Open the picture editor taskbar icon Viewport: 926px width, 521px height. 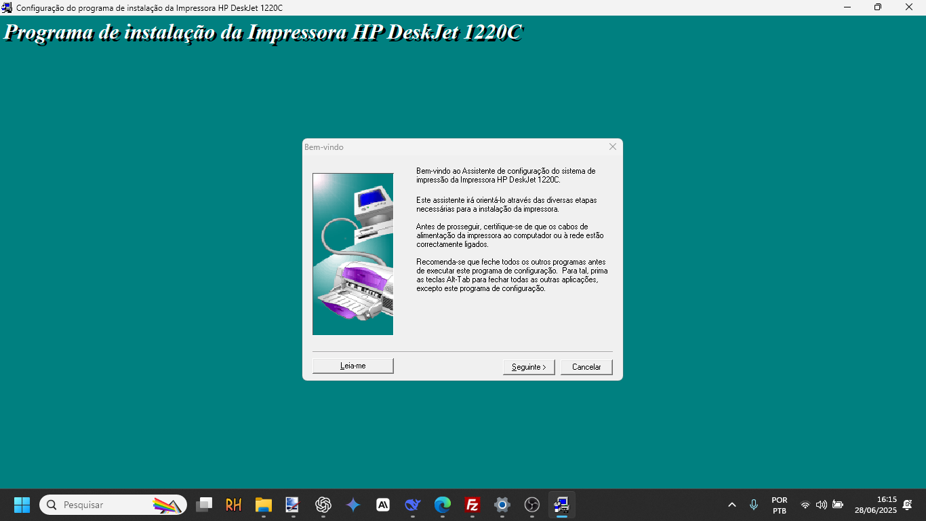[x=293, y=505]
